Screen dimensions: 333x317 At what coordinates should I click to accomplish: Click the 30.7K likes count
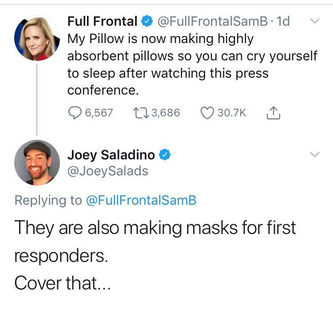(231, 113)
